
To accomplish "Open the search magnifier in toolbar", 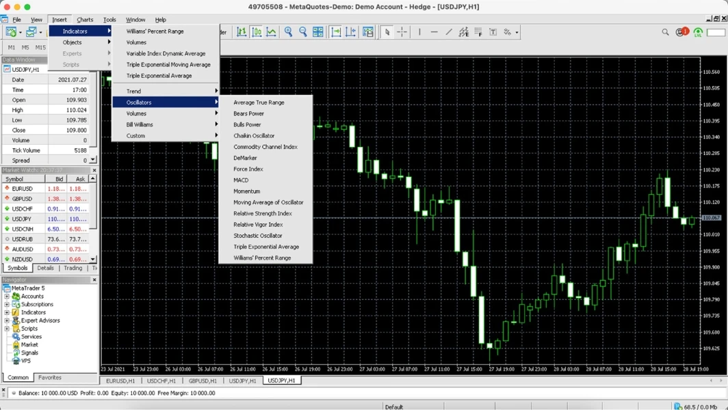I will (665, 32).
